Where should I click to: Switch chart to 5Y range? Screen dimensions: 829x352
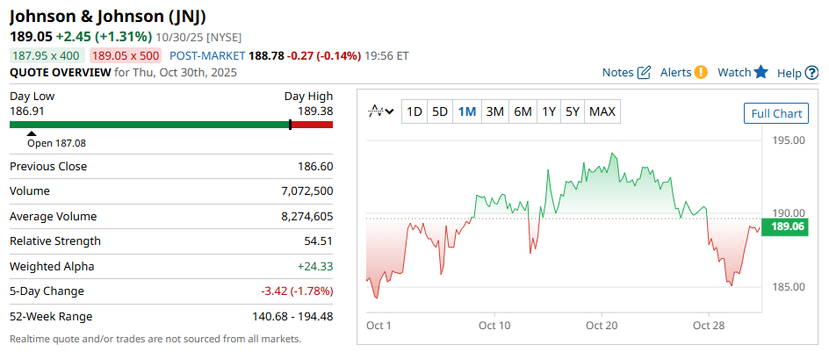click(x=573, y=111)
